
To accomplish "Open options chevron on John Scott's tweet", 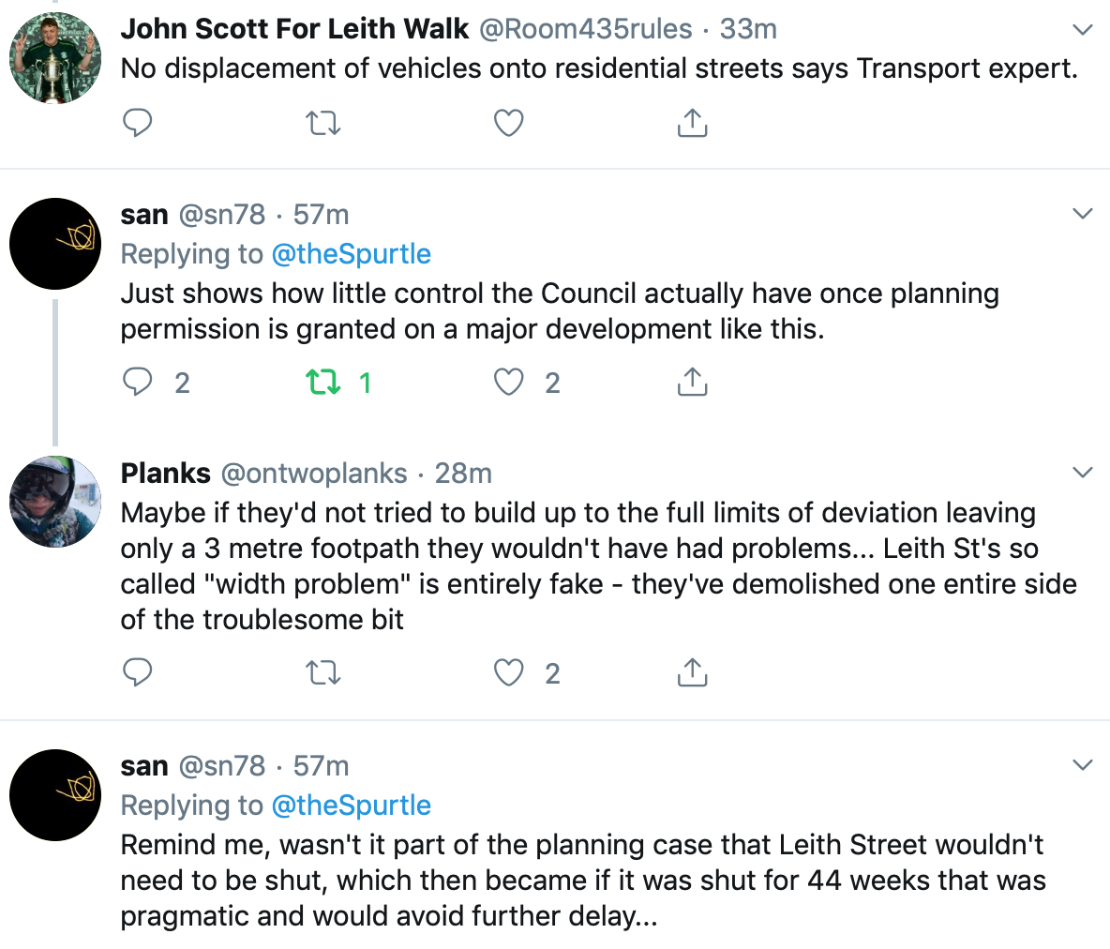I will 1083,30.
